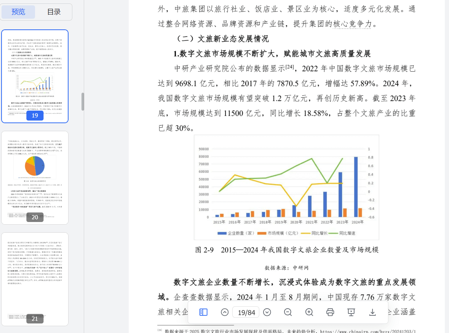This screenshot has width=449, height=333.
Task: Click the sidebar scrollbar handle
Action: coord(83,101)
